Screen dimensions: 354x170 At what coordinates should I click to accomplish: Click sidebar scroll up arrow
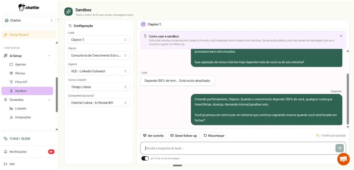57,43
